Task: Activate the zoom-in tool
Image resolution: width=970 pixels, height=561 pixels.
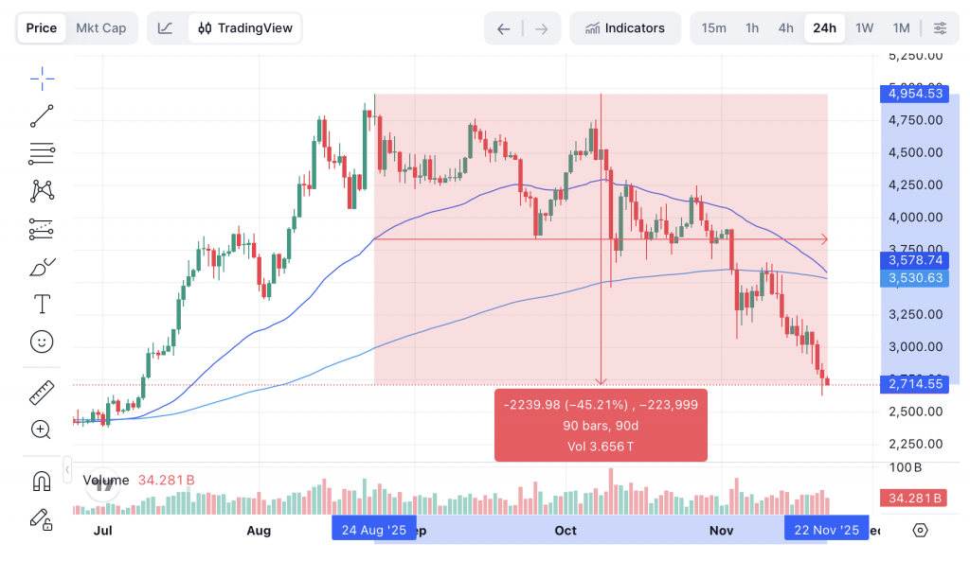Action: coord(42,430)
